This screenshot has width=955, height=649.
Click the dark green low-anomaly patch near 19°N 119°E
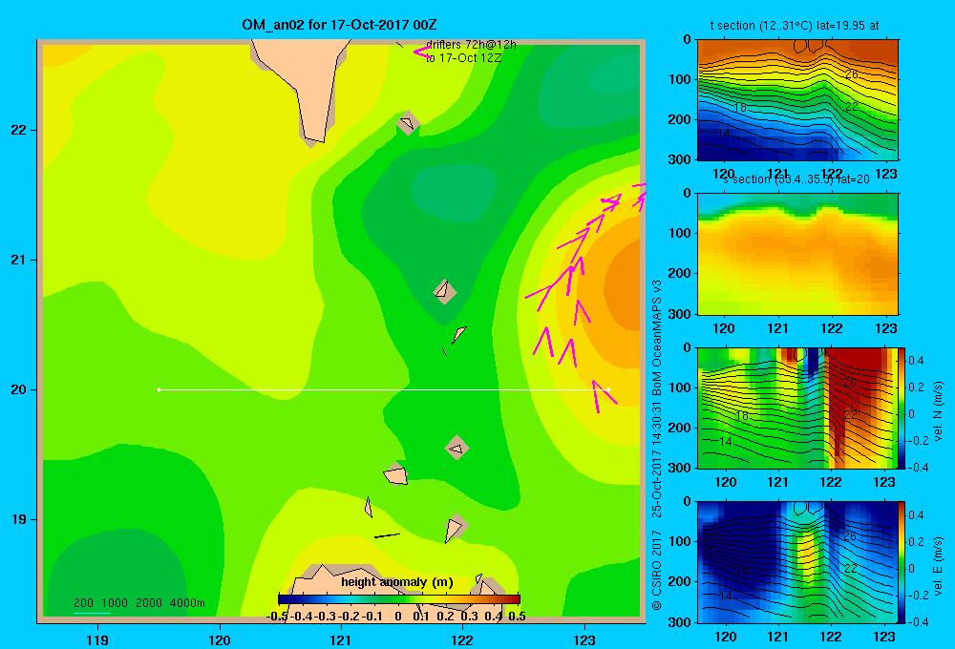coord(116,573)
